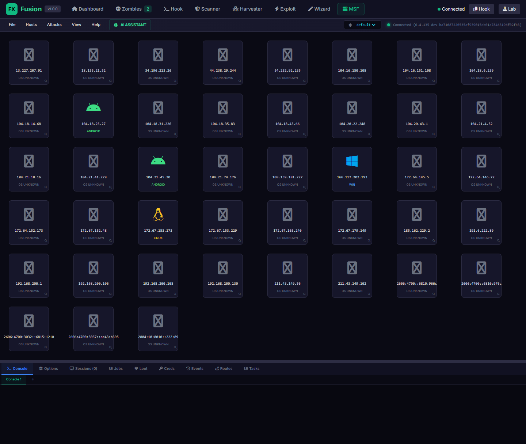Viewport: 526px width, 444px height.
Task: Click the unknown OS icon for 104.20.43.1
Action: [417, 108]
